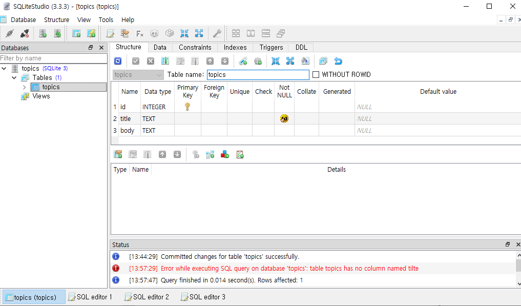Create a new table from main toolbar
This screenshot has height=306, width=521.
pyautogui.click(x=76, y=33)
